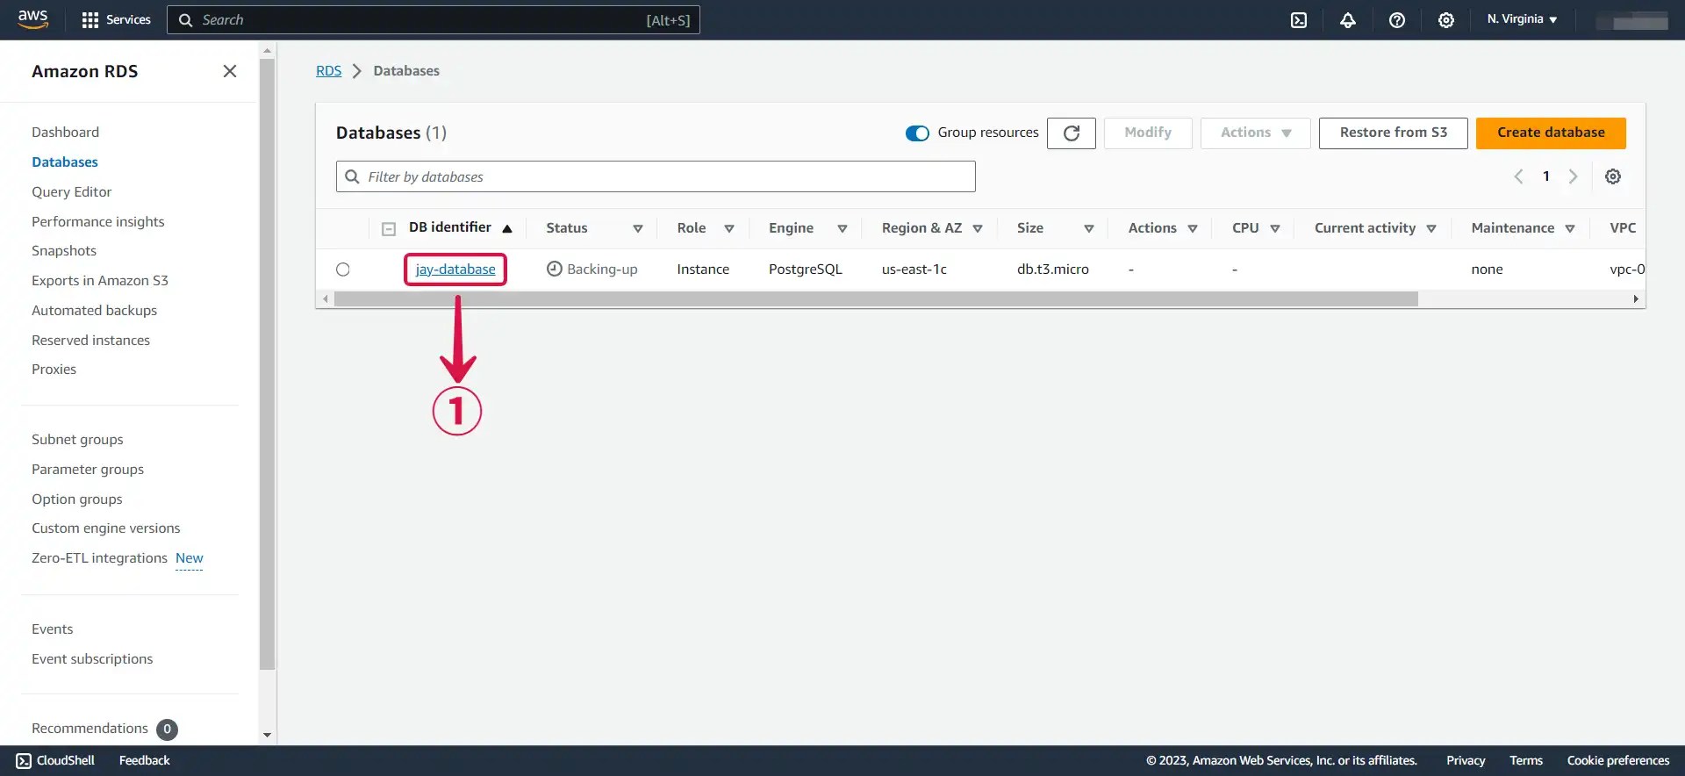Go to next page of databases
Image resolution: width=1685 pixels, height=776 pixels.
pyautogui.click(x=1574, y=176)
